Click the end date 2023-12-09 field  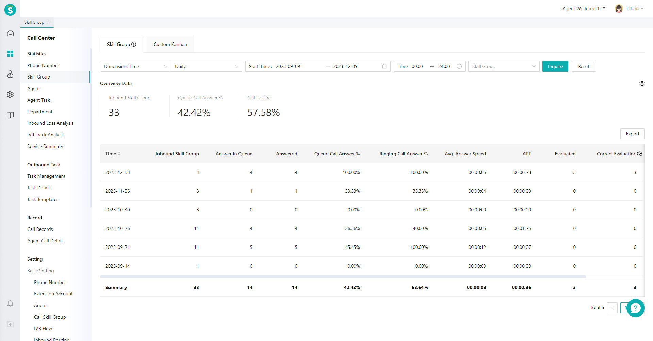pos(346,66)
